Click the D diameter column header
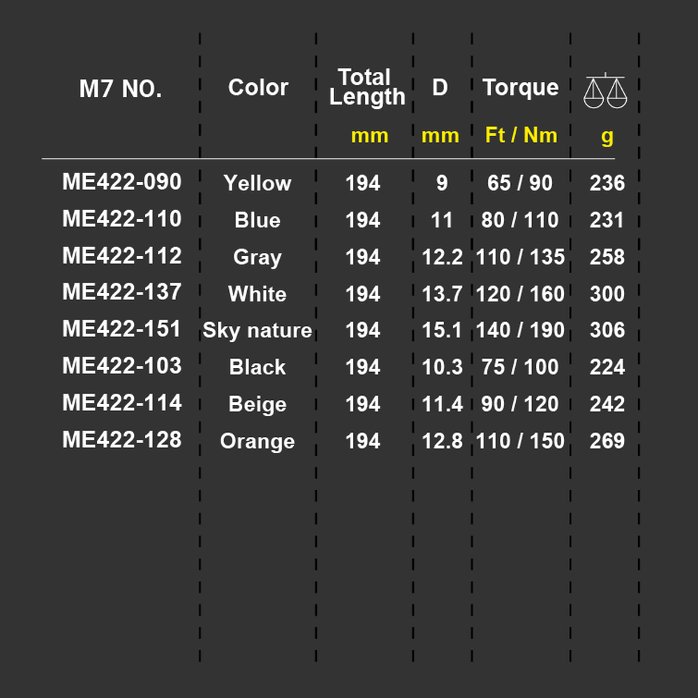Screen dimensions: 698x698 tap(440, 87)
